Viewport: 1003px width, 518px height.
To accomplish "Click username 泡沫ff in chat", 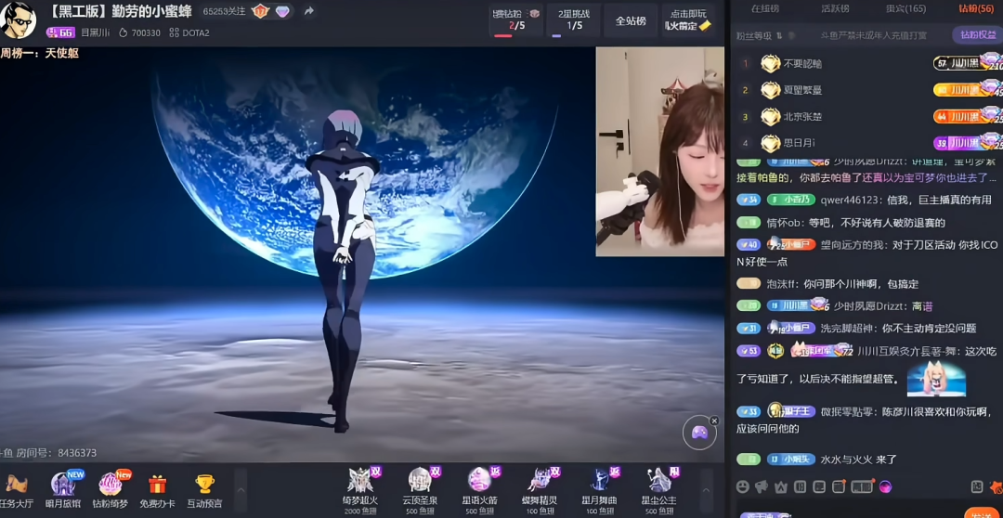I will pyautogui.click(x=782, y=284).
